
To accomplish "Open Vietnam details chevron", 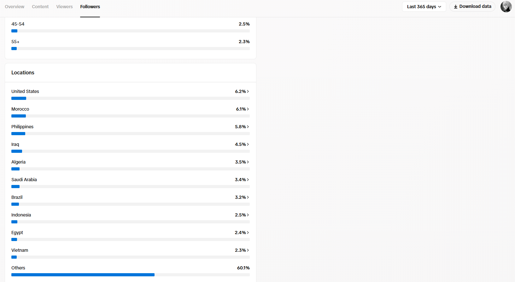I will coord(248,250).
